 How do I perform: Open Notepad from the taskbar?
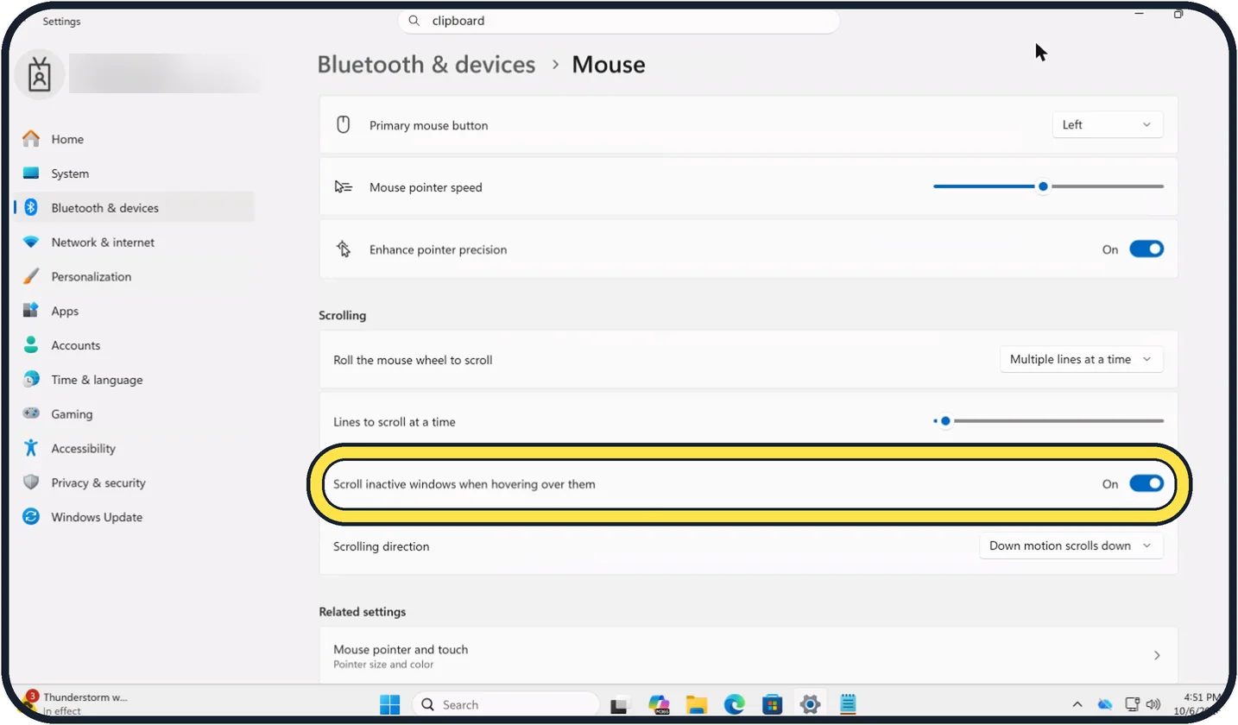(x=848, y=704)
